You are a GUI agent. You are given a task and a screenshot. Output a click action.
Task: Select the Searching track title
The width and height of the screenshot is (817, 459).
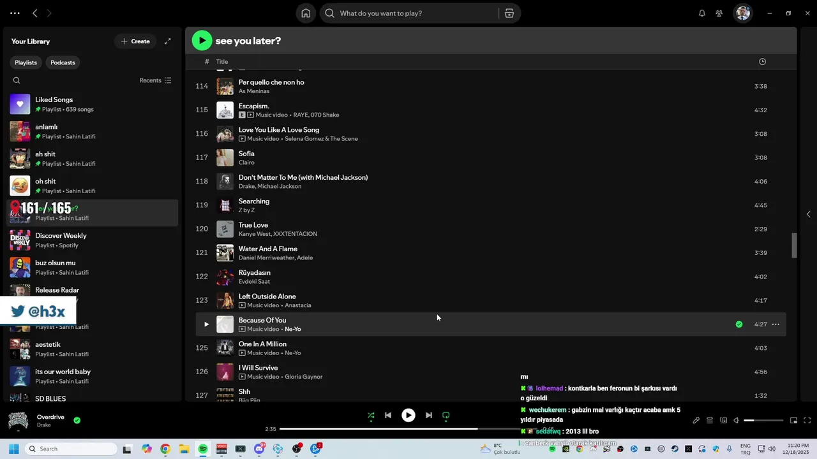coord(254,201)
